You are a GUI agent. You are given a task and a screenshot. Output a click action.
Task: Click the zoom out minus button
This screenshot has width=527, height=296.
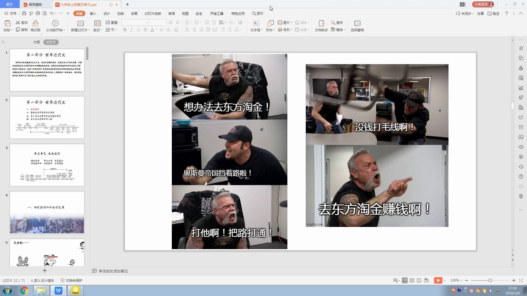click(x=467, y=280)
